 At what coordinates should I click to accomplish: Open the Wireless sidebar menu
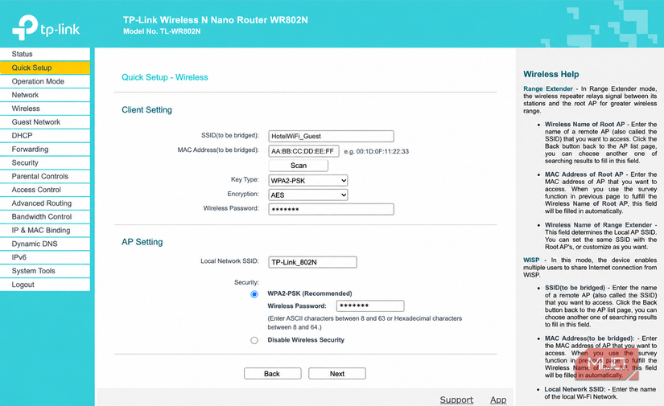(x=45, y=109)
